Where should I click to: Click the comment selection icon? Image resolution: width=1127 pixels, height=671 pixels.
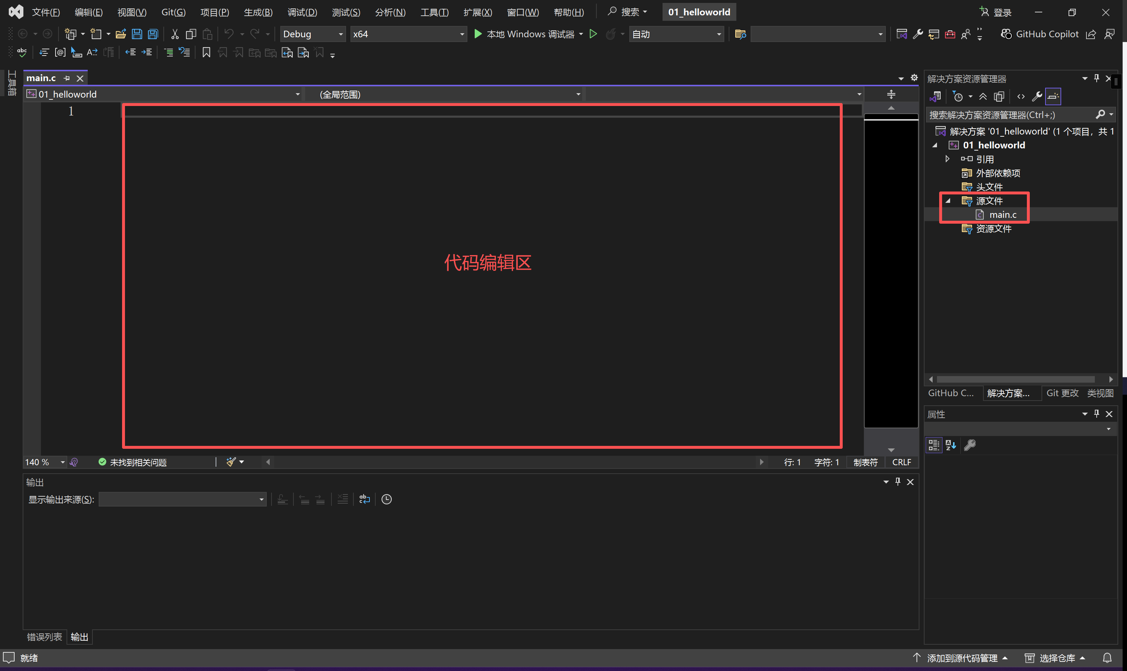[168, 53]
